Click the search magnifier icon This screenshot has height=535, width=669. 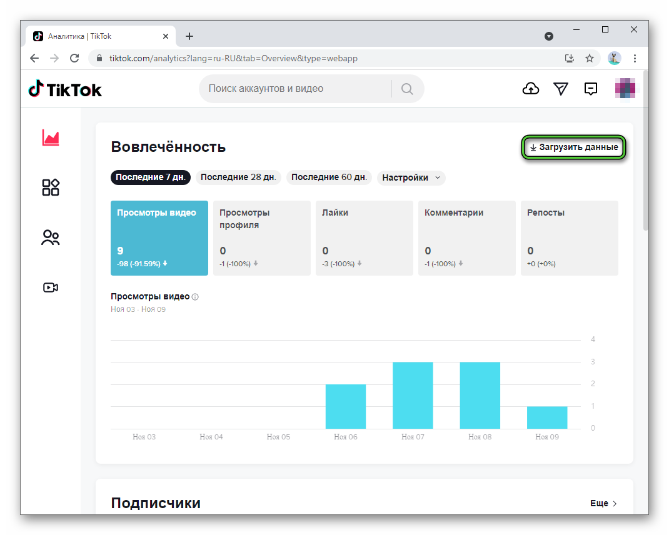point(407,89)
